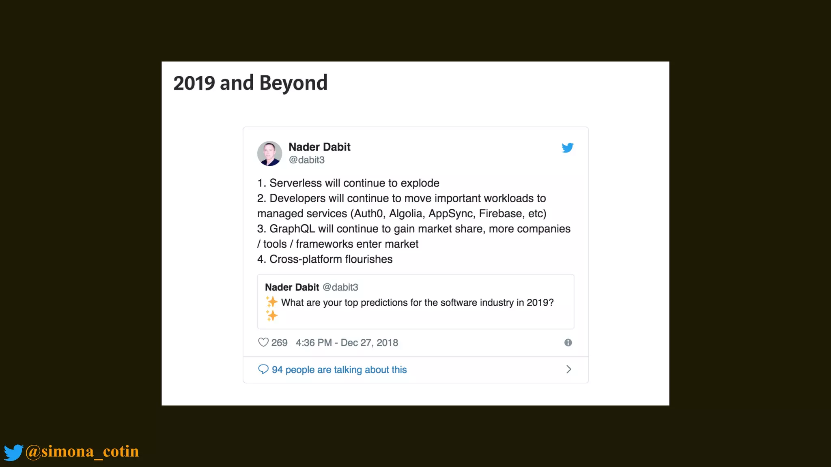Click Nader Dabit name in quoted tweet

292,287
